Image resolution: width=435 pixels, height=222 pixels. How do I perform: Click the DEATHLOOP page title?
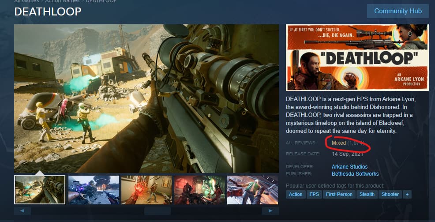(x=48, y=11)
